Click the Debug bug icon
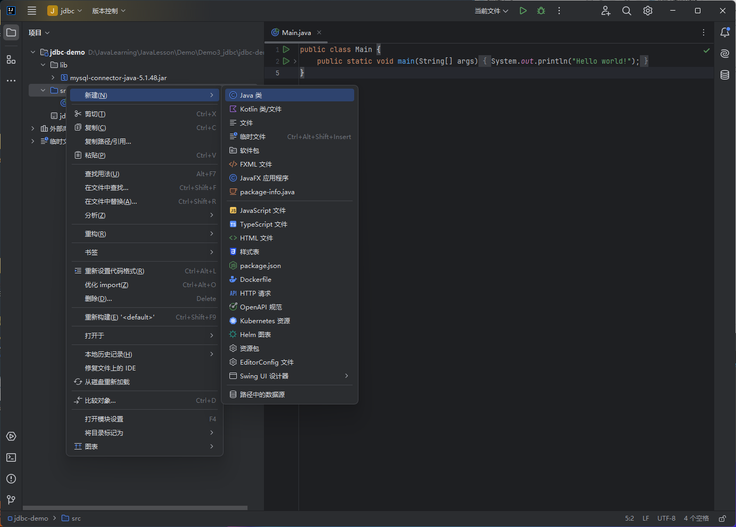736x527 pixels. (541, 11)
